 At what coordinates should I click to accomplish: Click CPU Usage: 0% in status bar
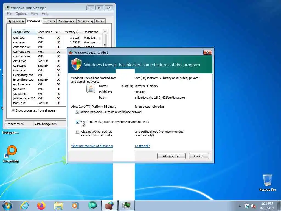click(46, 124)
